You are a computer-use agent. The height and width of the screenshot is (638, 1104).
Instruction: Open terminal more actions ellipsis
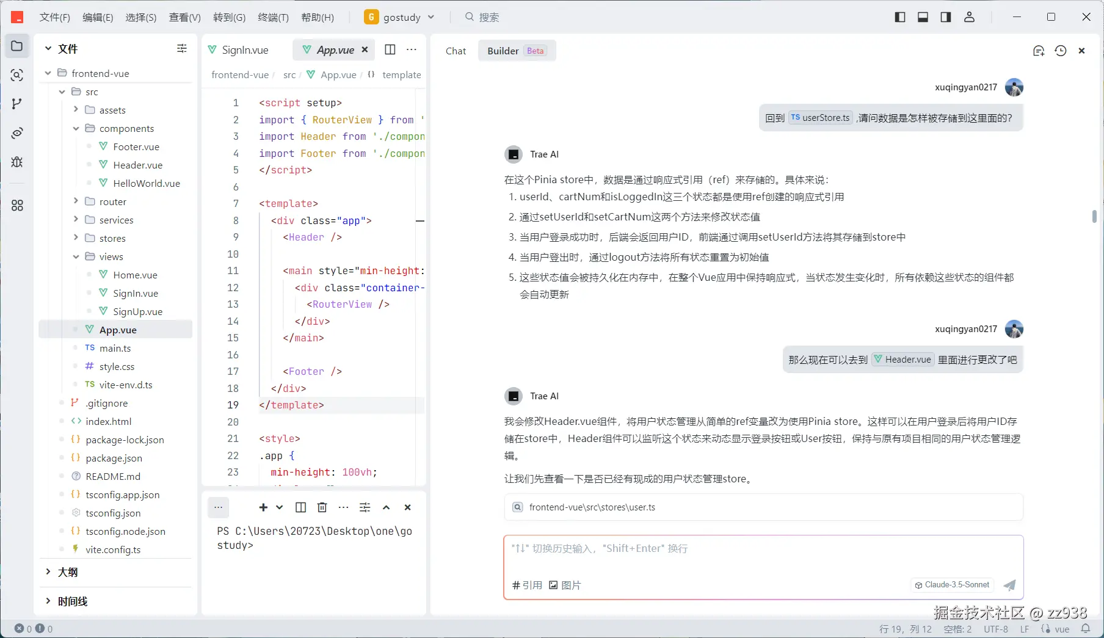coord(344,507)
